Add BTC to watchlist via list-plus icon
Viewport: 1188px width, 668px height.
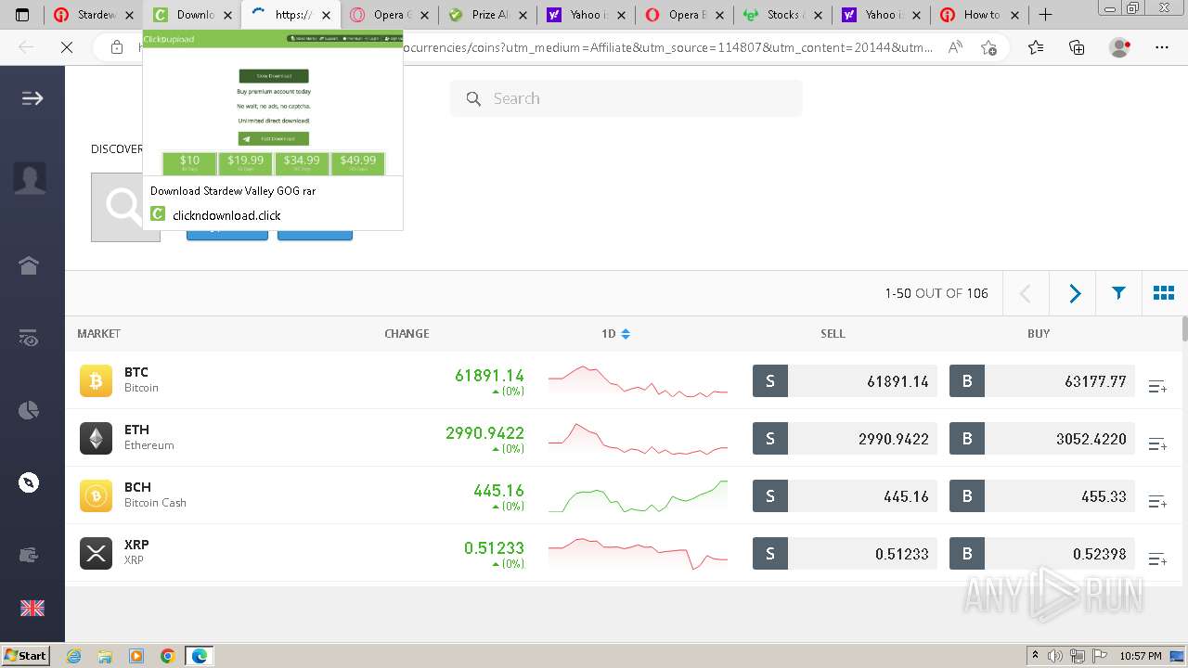(x=1157, y=386)
